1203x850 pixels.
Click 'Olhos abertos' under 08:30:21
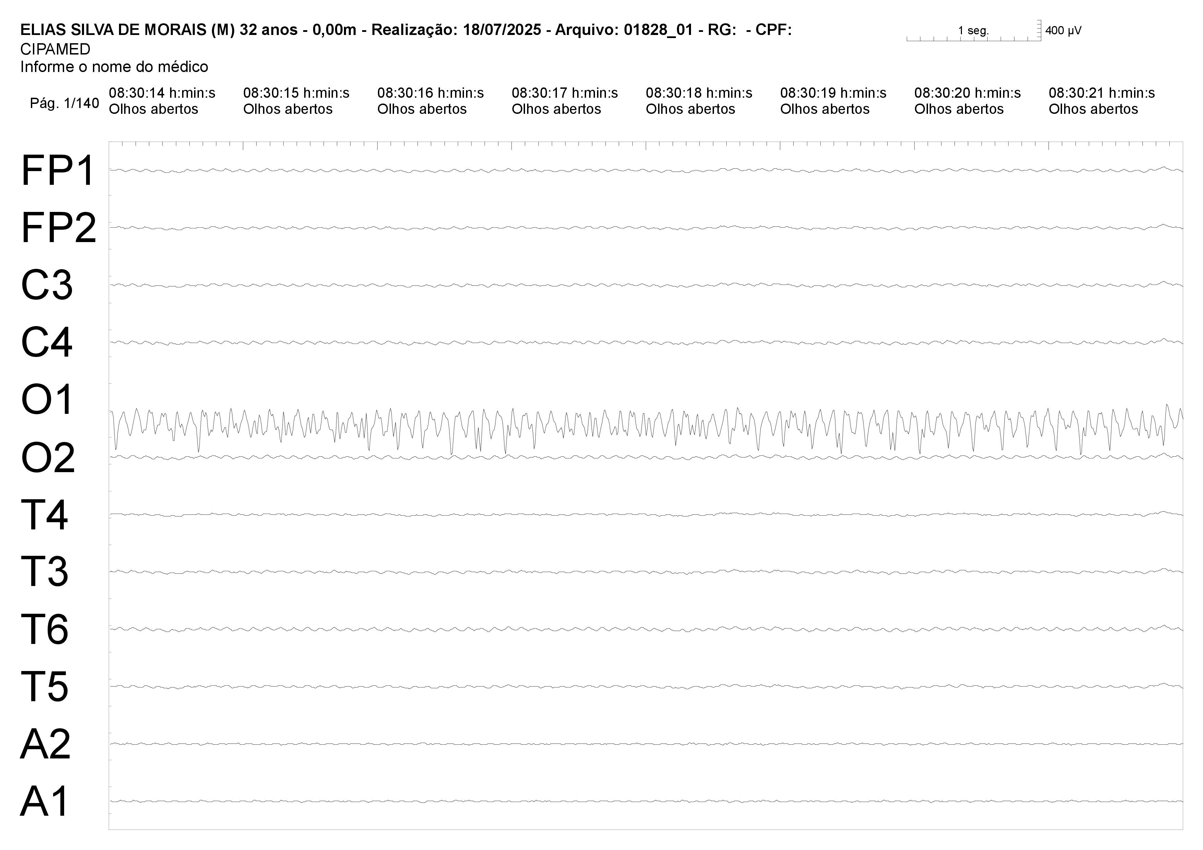click(1094, 109)
